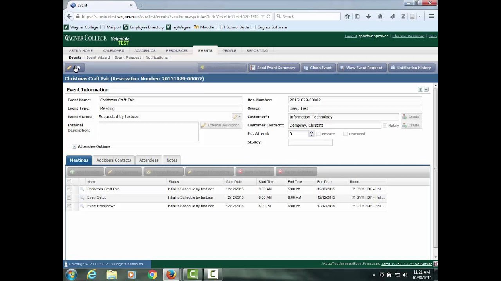This screenshot has height=281, width=501.
Task: Click magnifier icon for Christmas Craft Fair row
Action: click(x=82, y=189)
